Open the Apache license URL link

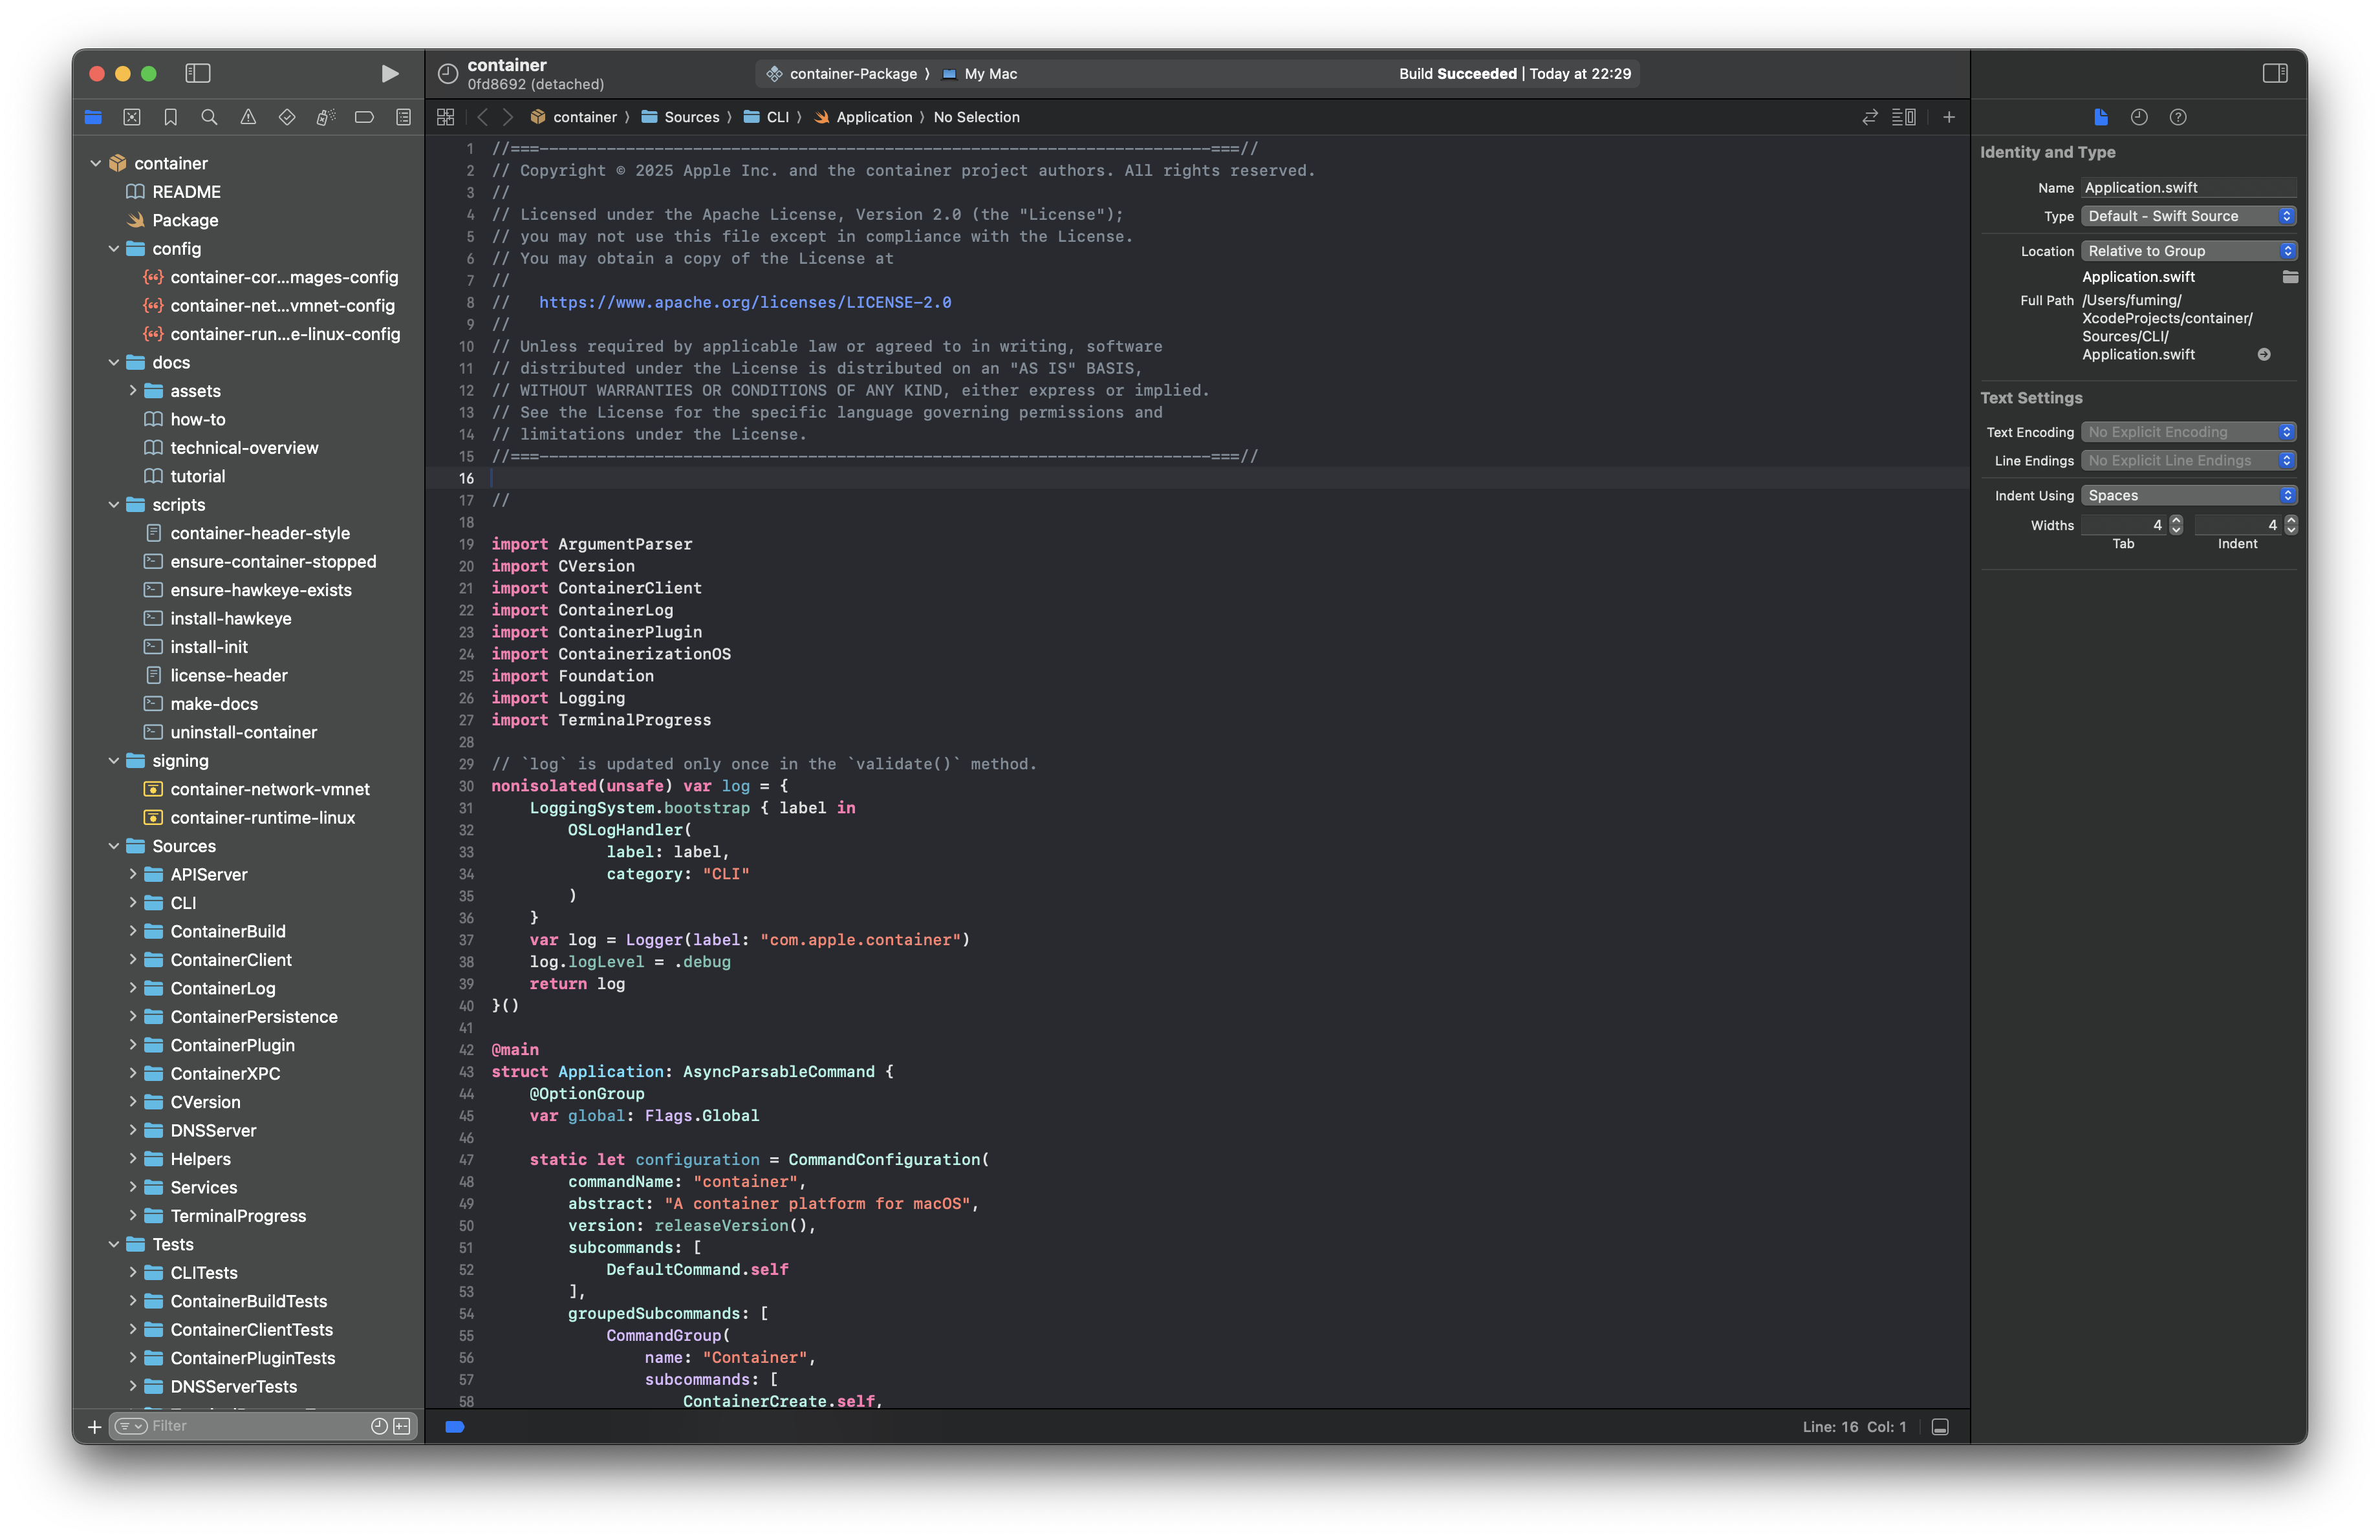[745, 302]
